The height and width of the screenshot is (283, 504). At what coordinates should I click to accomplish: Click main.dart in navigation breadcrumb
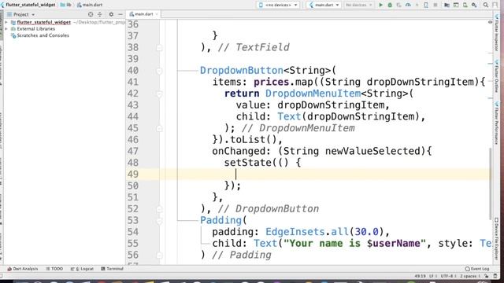(90, 5)
